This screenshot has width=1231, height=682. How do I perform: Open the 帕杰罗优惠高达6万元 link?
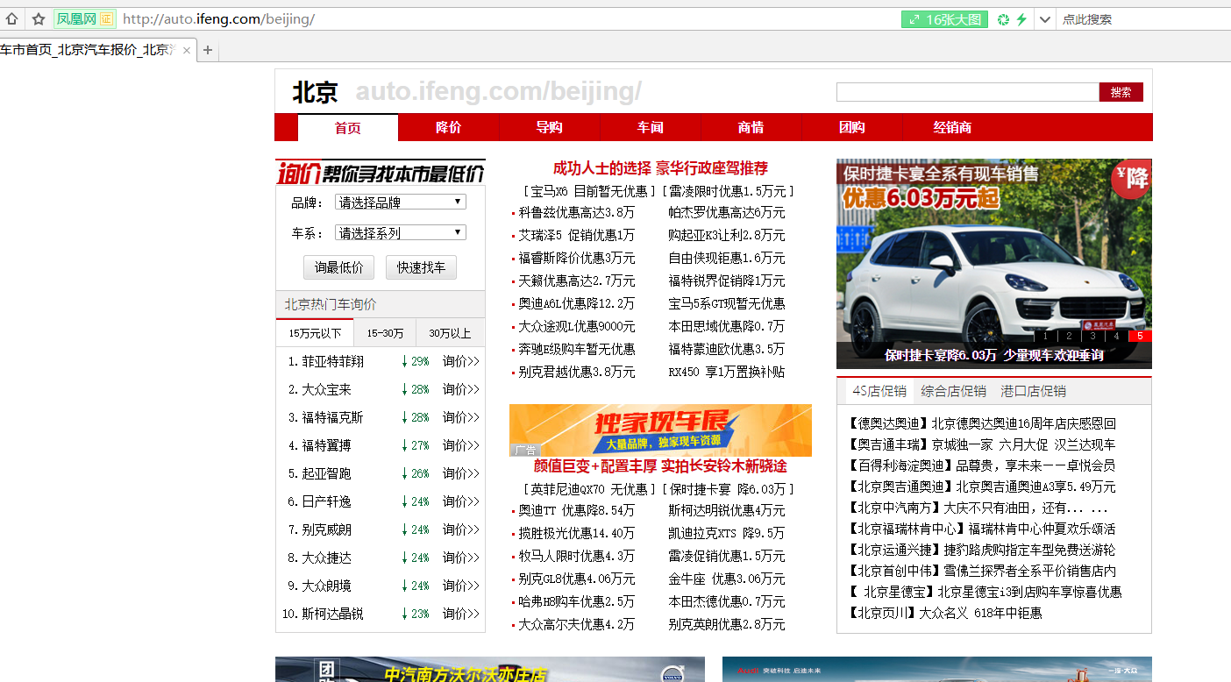727,213
